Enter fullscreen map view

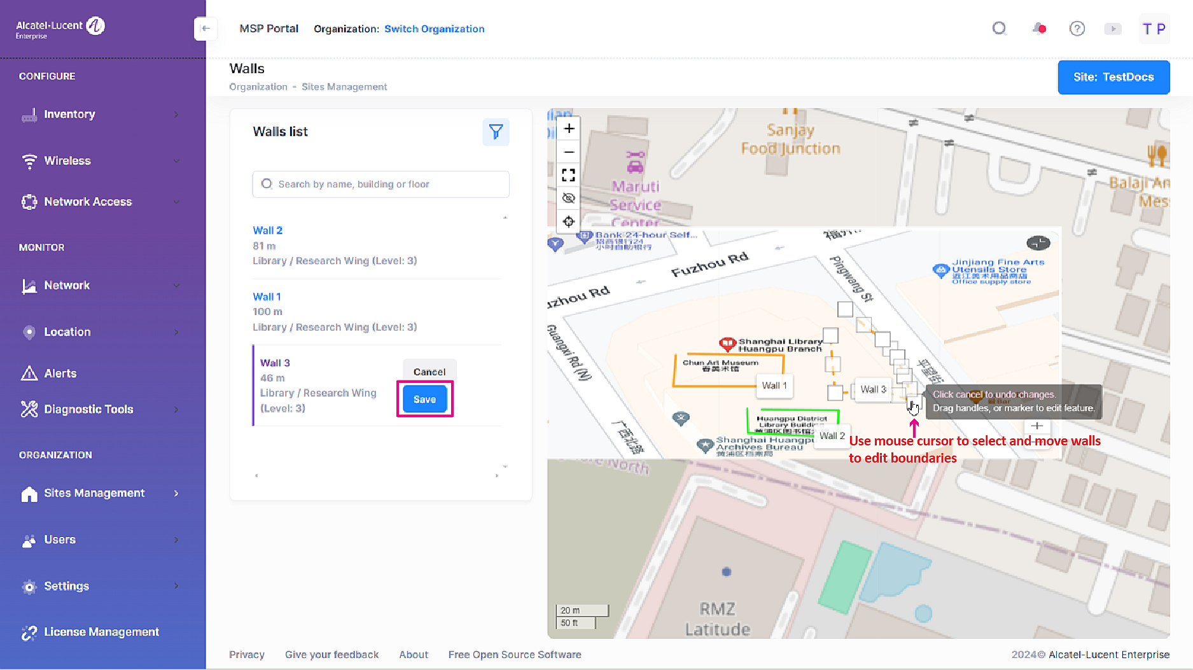[569, 175]
